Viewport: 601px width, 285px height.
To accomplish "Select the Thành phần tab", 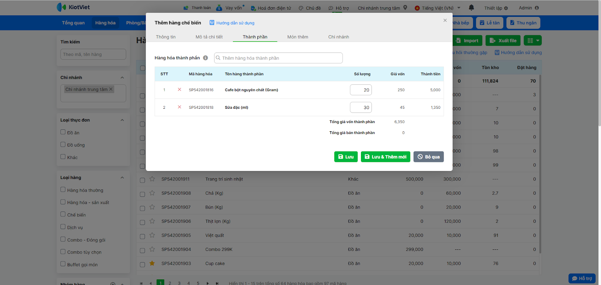I will (255, 37).
